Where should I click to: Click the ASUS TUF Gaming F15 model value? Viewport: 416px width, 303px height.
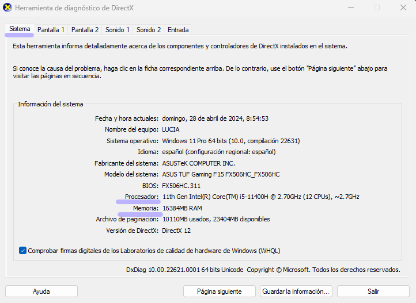tap(221, 174)
